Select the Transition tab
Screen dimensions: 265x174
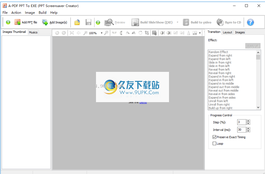point(214,32)
